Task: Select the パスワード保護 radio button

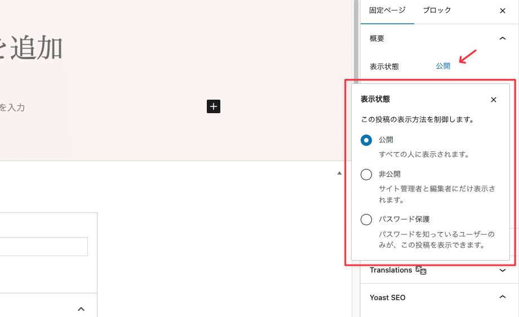Action: (x=366, y=220)
